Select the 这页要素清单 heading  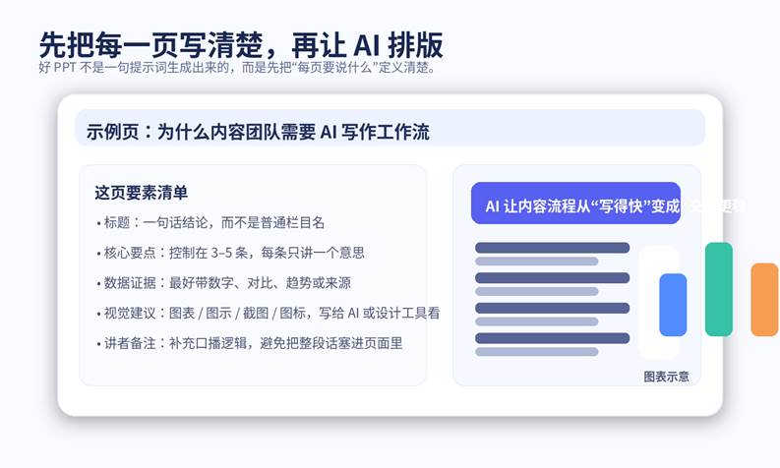pyautogui.click(x=142, y=193)
